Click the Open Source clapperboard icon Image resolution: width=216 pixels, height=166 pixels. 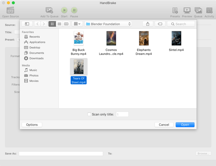[x=10, y=10]
